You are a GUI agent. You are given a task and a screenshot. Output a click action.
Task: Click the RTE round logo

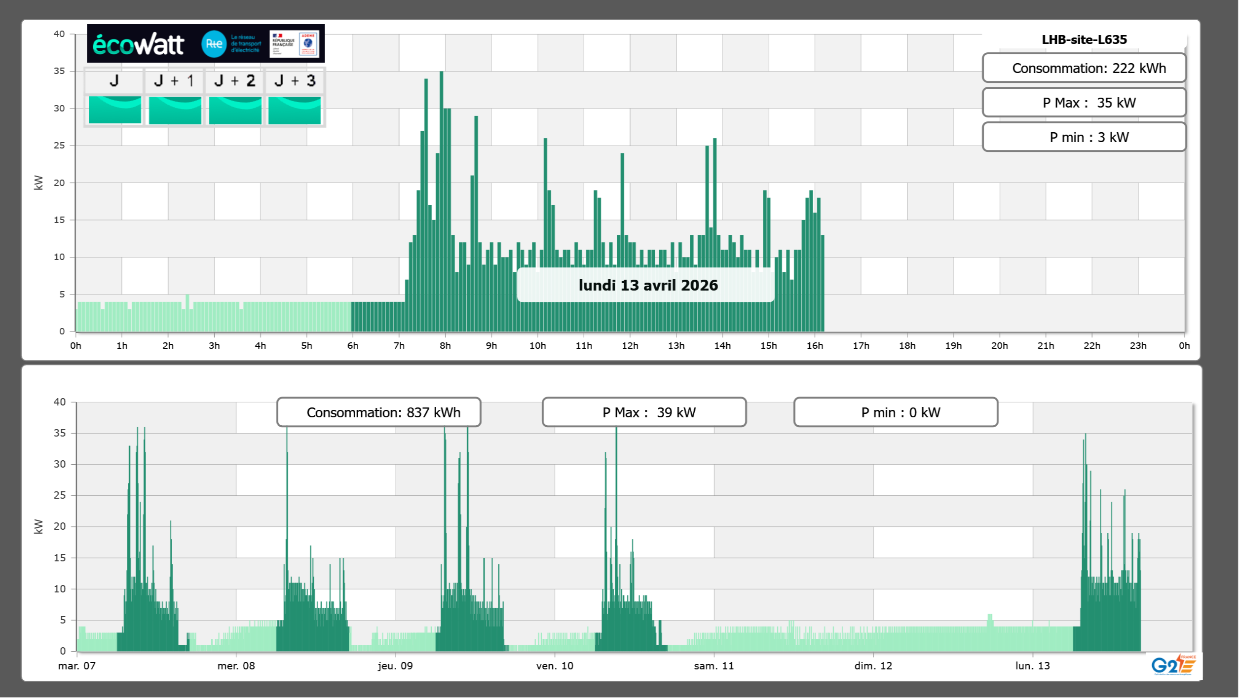click(x=214, y=44)
